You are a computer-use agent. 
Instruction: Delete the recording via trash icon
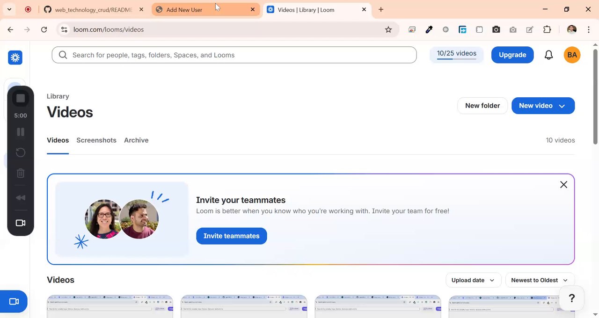pyautogui.click(x=21, y=173)
